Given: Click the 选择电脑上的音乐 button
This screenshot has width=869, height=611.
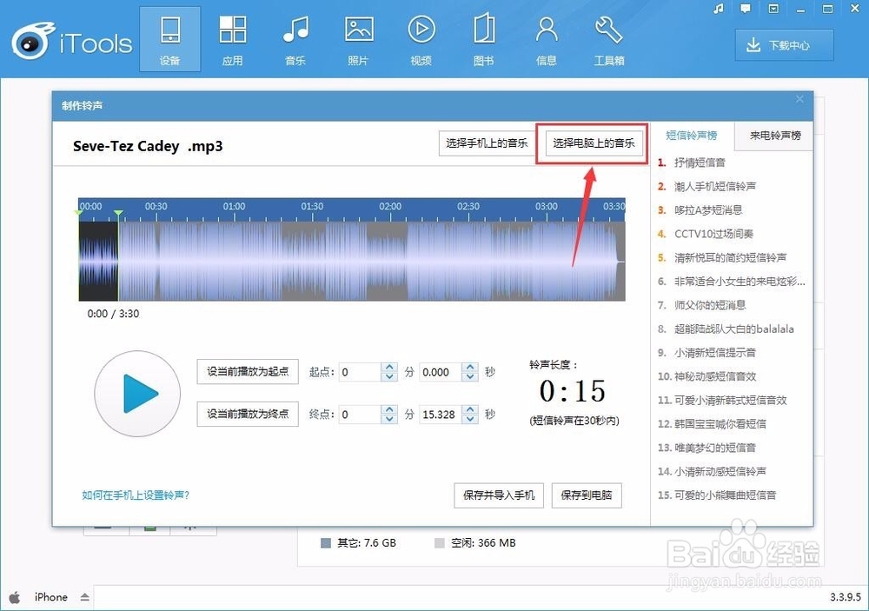Looking at the screenshot, I should (x=593, y=143).
